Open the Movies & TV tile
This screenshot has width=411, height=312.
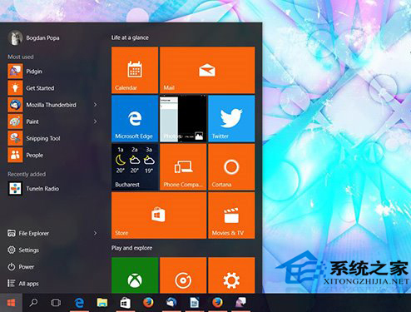click(231, 215)
